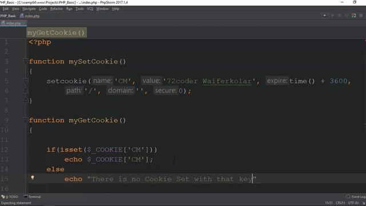Open the Window menu

tap(102, 9)
